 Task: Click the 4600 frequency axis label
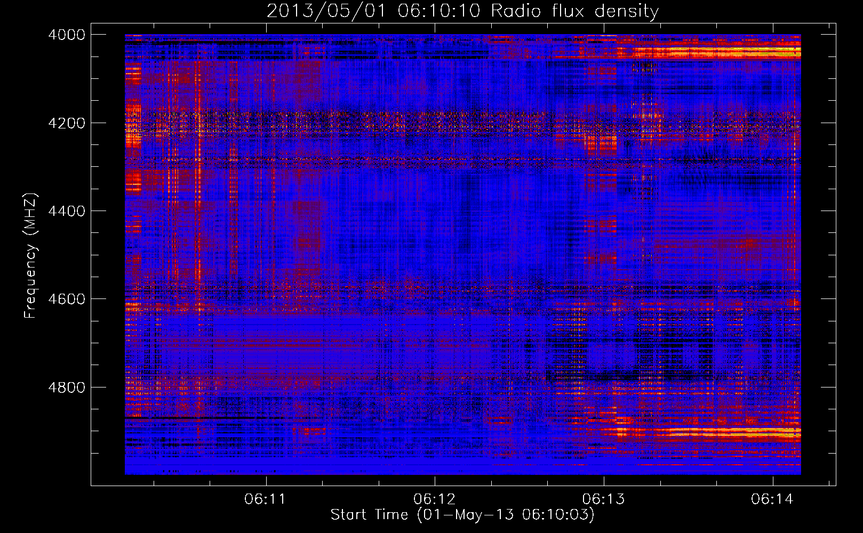[x=67, y=299]
